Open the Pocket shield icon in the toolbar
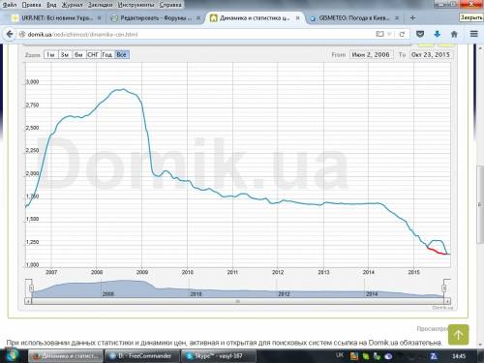The height and width of the screenshot is (363, 484). 420,34
